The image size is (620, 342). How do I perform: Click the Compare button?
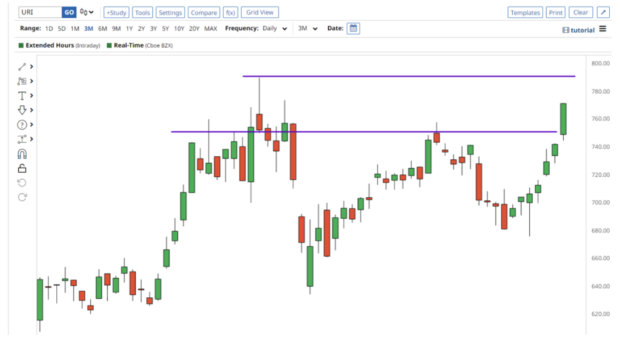pyautogui.click(x=203, y=13)
